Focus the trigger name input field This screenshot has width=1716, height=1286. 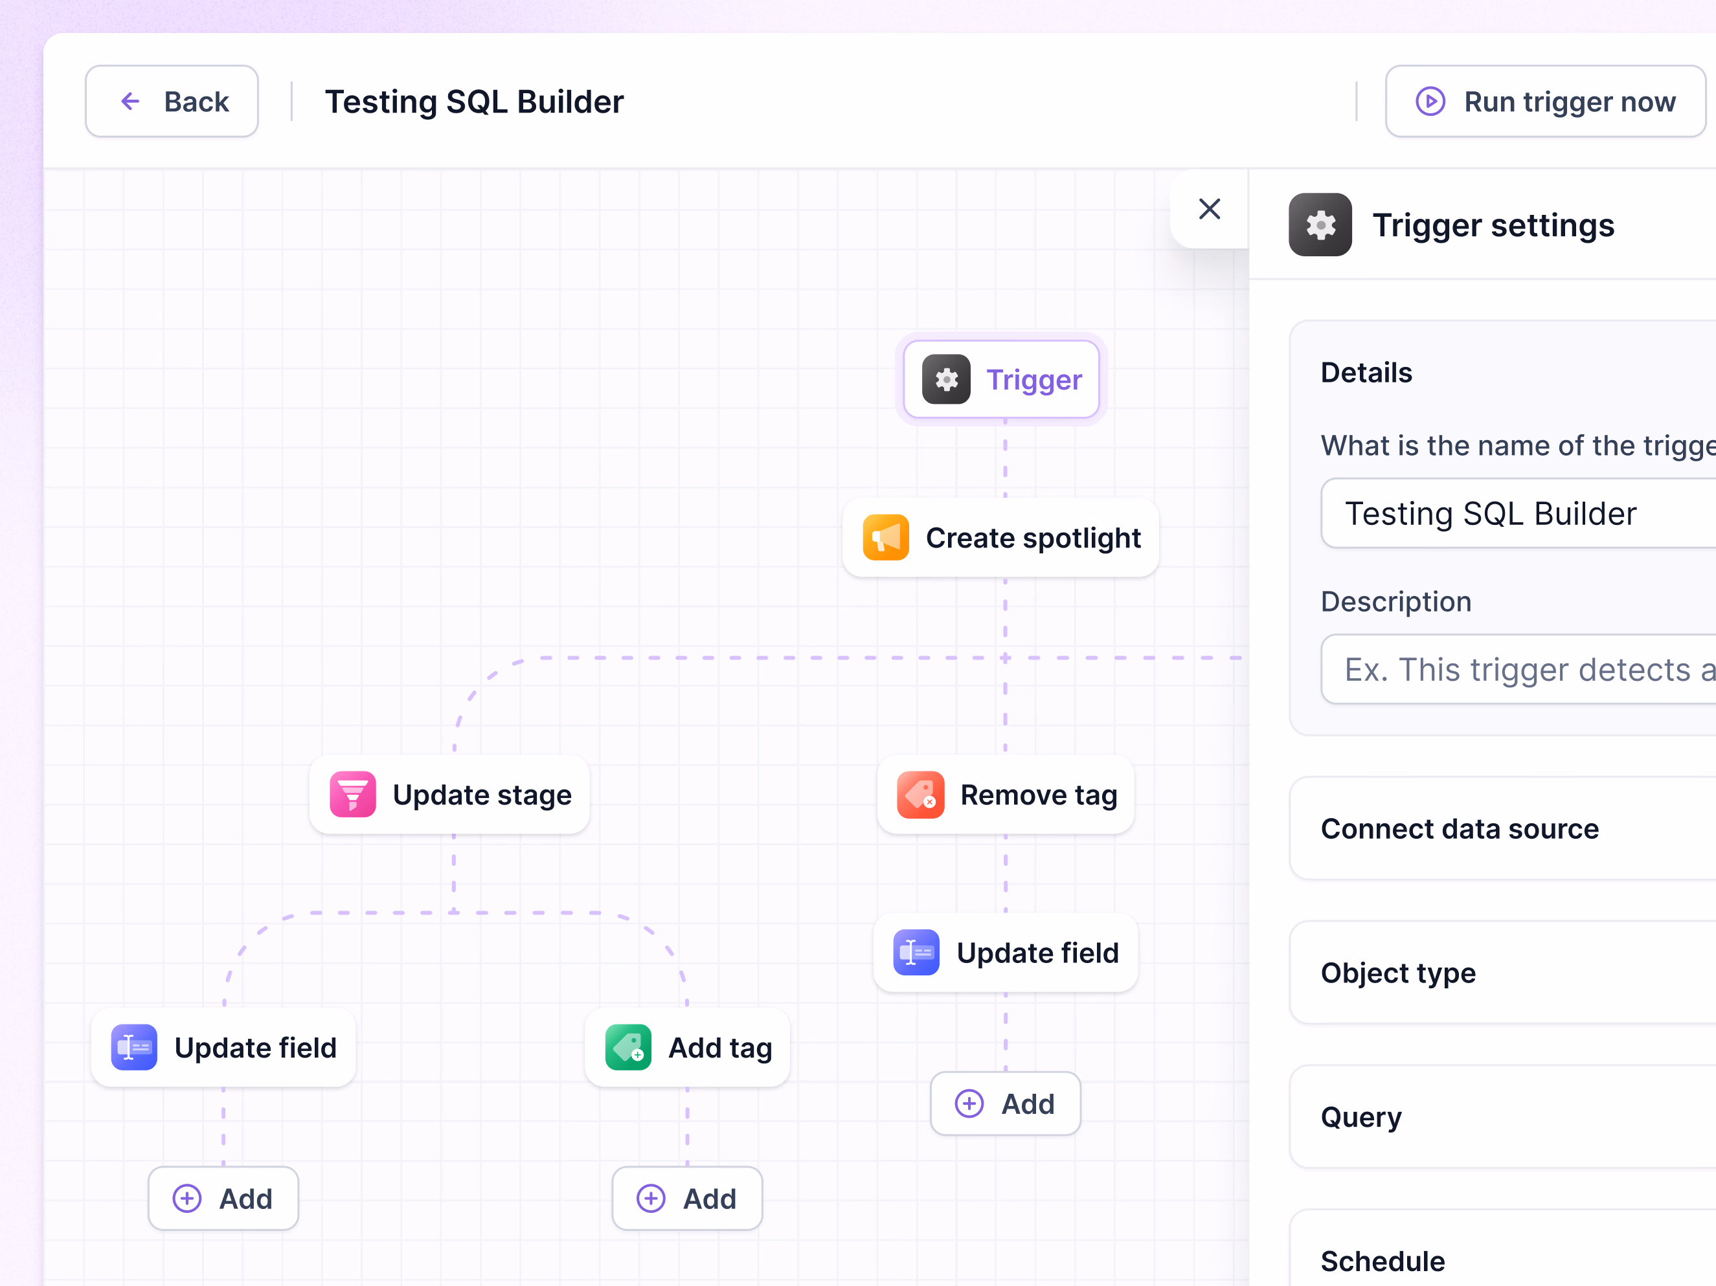coord(1519,513)
